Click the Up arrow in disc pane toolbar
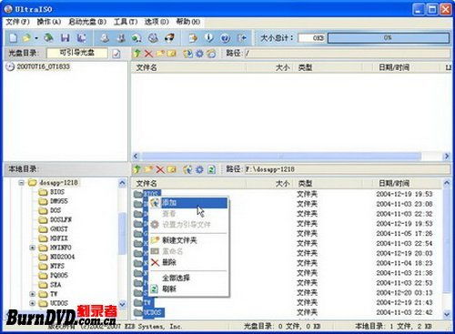 pos(136,54)
